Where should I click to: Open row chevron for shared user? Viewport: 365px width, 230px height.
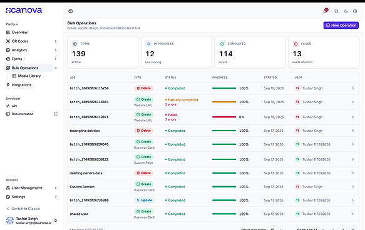[353, 214]
